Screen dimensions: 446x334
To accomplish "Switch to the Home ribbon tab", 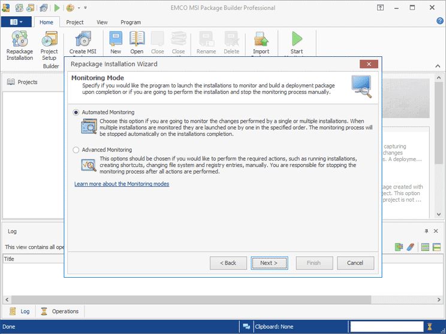I will pos(46,22).
